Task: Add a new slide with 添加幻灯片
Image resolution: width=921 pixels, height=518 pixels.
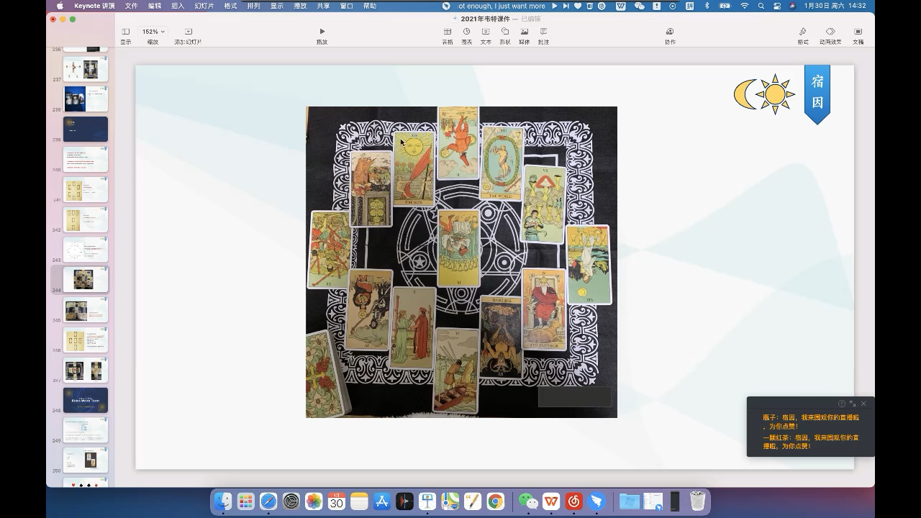Action: click(x=188, y=36)
